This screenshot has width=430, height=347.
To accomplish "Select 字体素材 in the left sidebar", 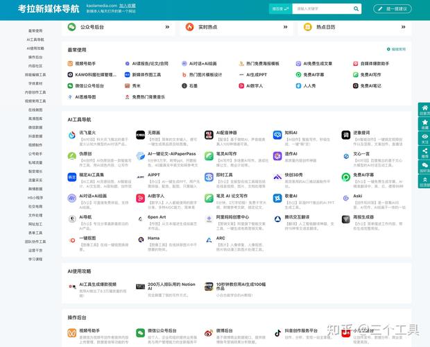I will point(35,83).
